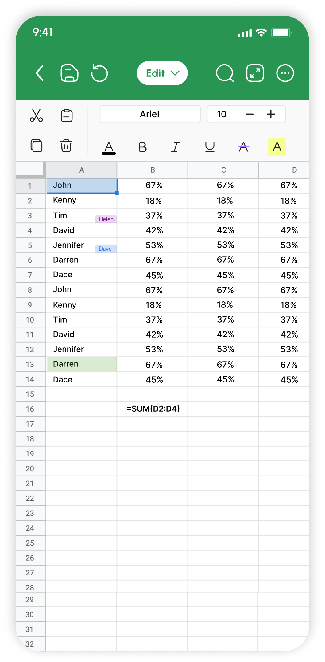Select cell containing =SUM(D2:D4) formula
Viewport: 325px width, 662px height.
153,409
